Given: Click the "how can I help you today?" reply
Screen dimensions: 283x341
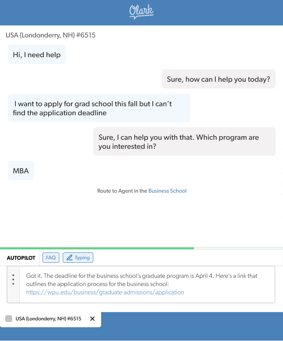Looking at the screenshot, I should [218, 79].
